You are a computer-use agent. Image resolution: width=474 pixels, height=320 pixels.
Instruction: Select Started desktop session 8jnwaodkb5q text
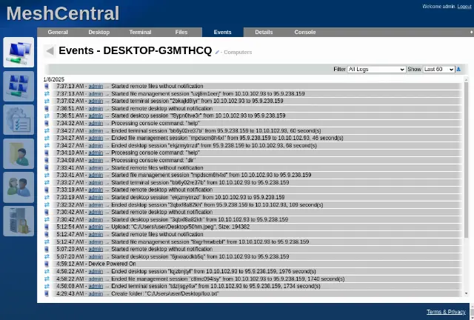pos(200,256)
